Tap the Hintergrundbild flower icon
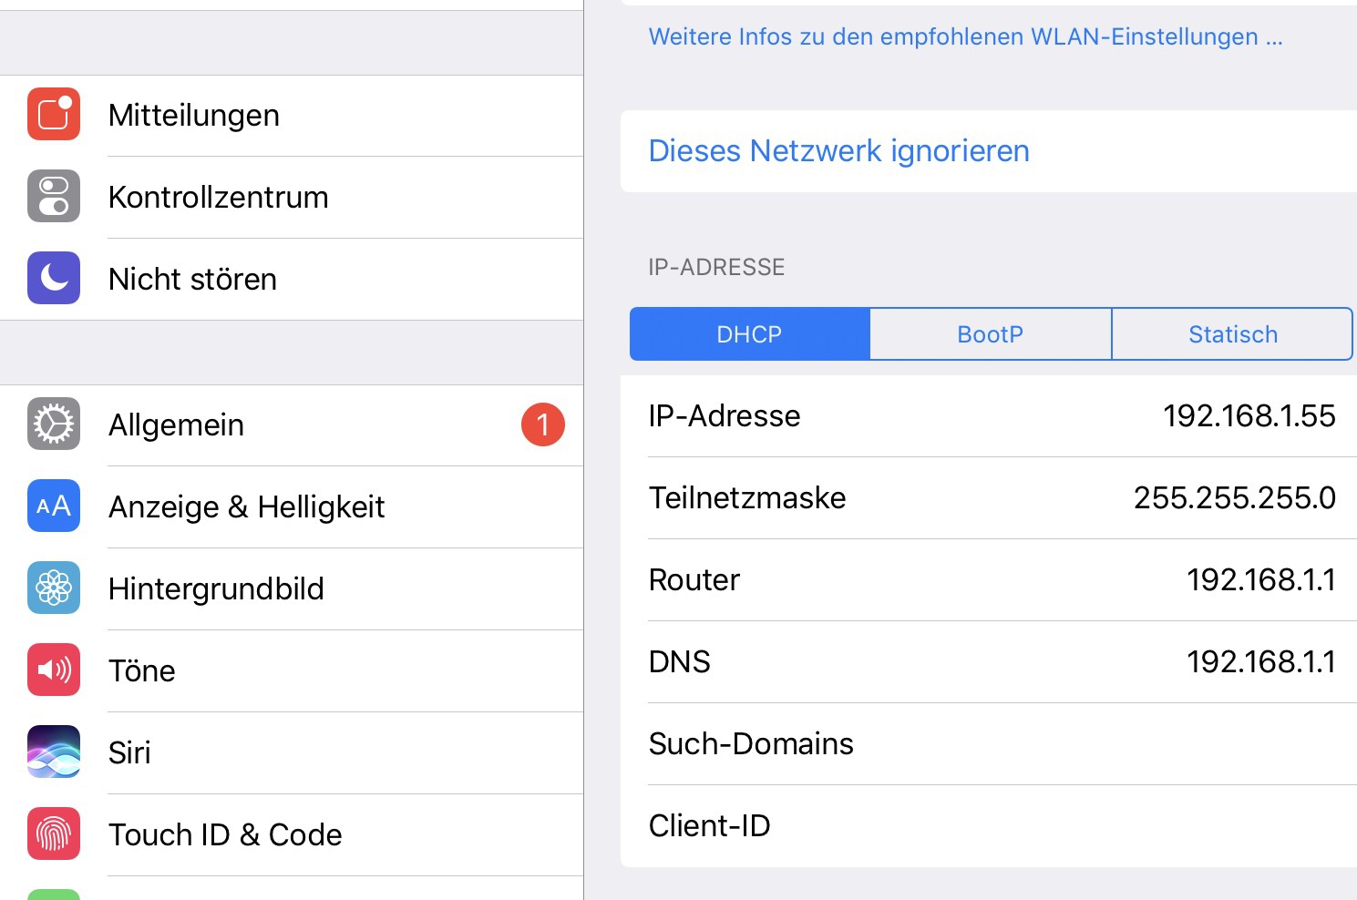This screenshot has width=1357, height=900. click(x=54, y=588)
